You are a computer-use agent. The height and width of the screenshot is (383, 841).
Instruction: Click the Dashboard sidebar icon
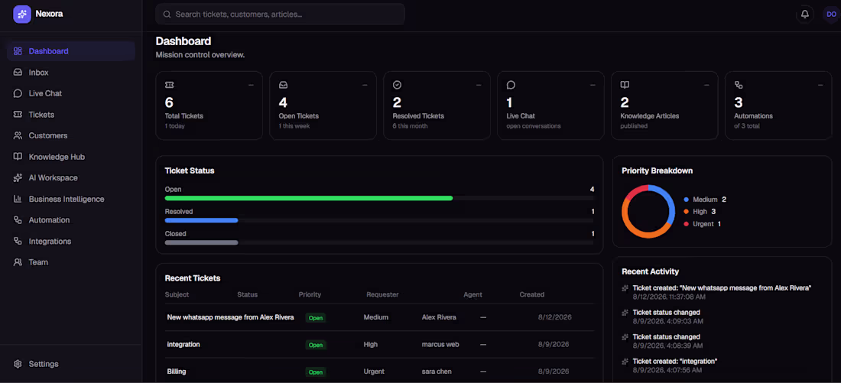pyautogui.click(x=18, y=51)
